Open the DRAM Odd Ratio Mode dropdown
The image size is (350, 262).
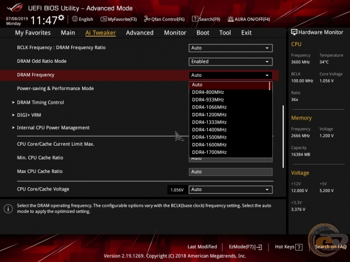[x=231, y=62]
